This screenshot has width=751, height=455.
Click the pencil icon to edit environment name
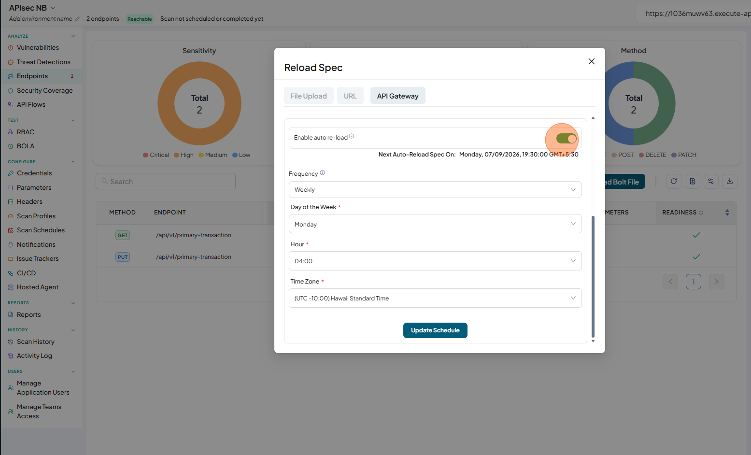pos(77,19)
